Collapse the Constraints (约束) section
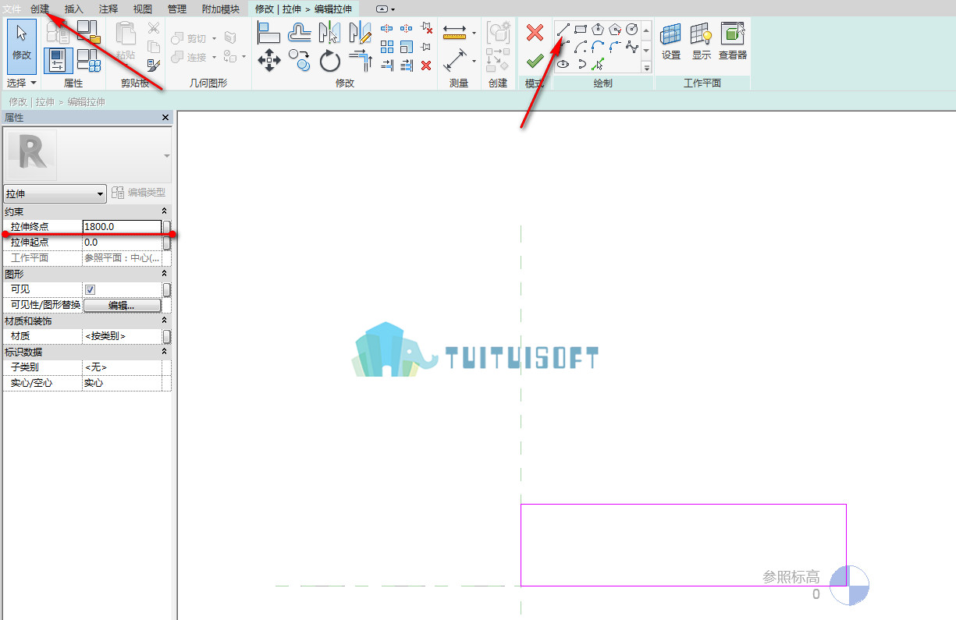The width and height of the screenshot is (956, 620). [164, 211]
